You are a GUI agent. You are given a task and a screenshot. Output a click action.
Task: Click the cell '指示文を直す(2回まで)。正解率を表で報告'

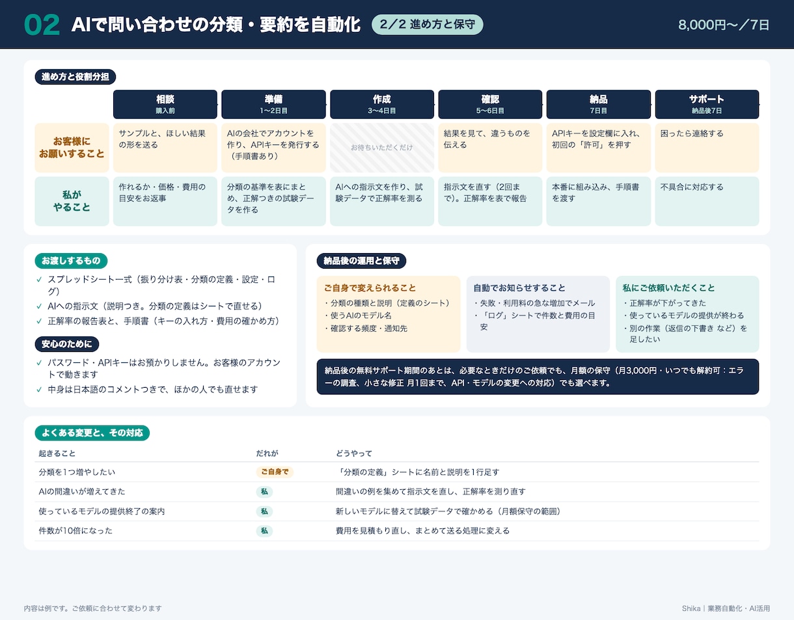pyautogui.click(x=490, y=201)
